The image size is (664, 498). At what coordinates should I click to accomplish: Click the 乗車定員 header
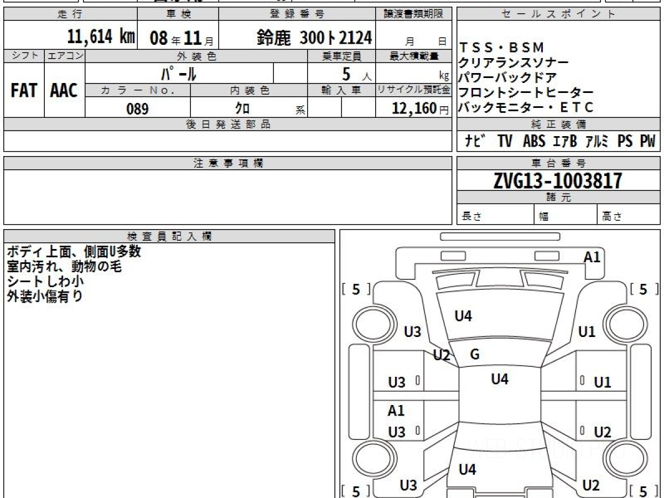(x=341, y=56)
